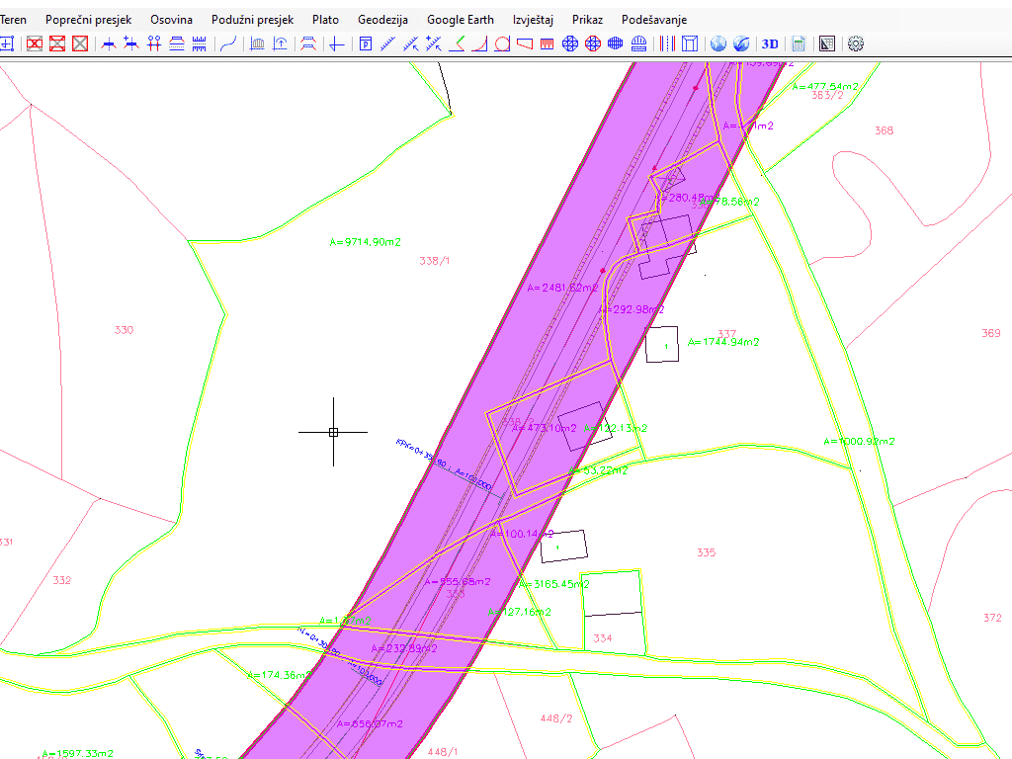Click the A=9714.90m2 area label

pos(366,242)
